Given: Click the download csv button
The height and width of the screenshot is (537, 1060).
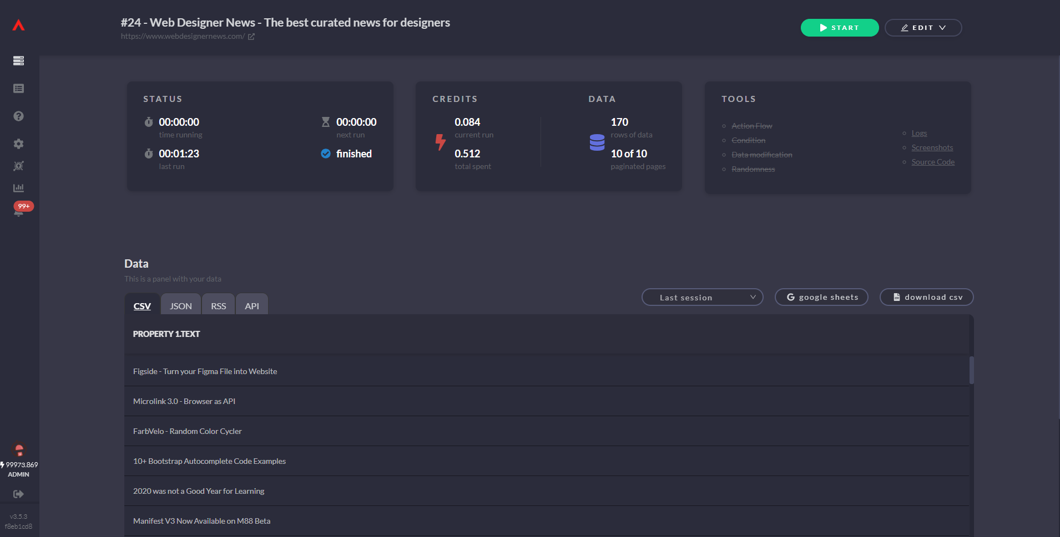Looking at the screenshot, I should (927, 298).
